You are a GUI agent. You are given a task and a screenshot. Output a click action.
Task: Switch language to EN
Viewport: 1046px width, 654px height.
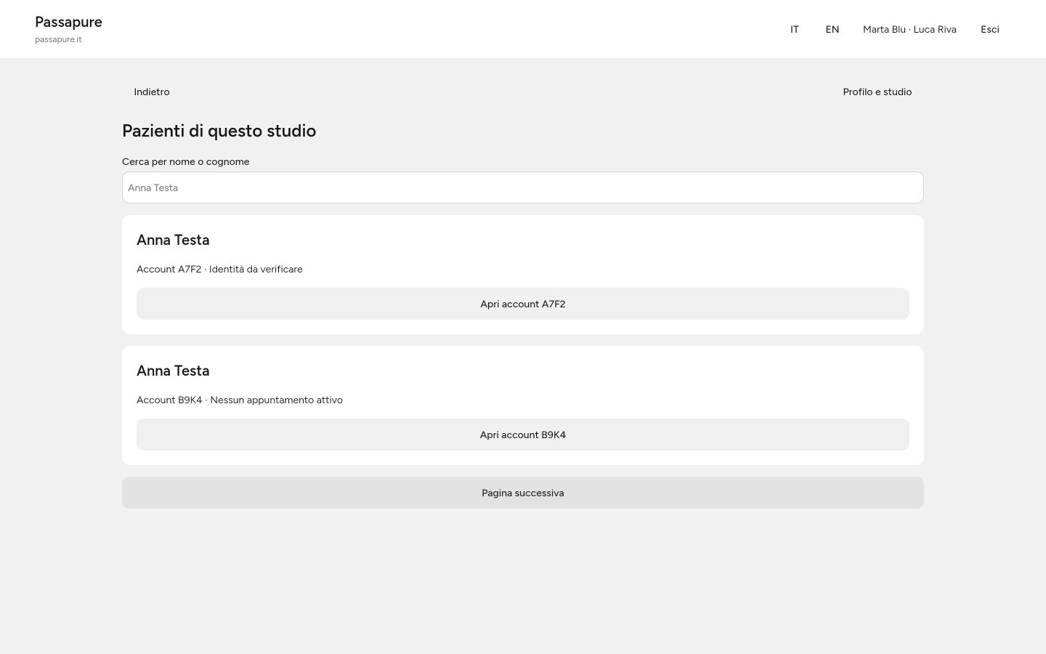click(832, 29)
